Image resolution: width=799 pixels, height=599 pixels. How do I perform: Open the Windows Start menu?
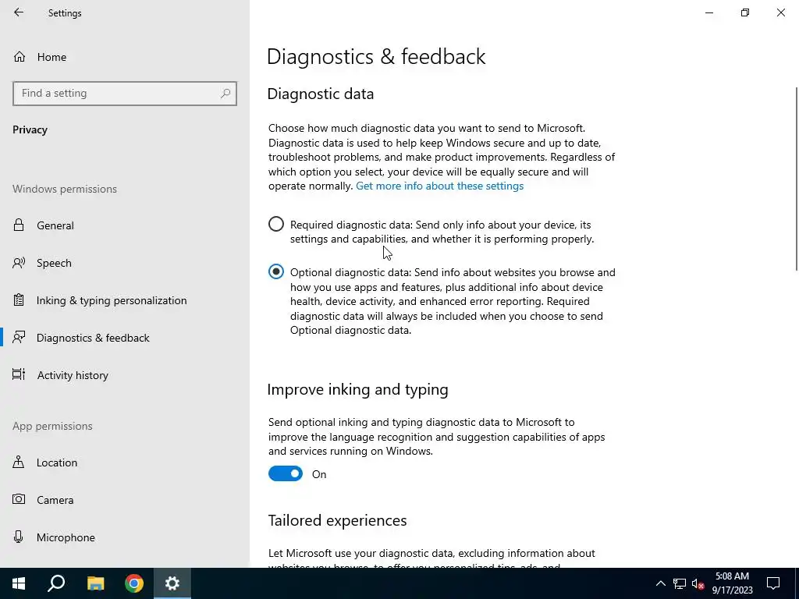click(19, 583)
